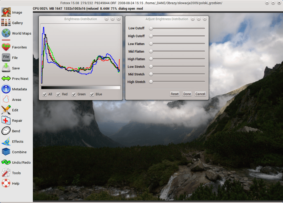The height and width of the screenshot is (203, 283).
Task: Click the High Flatten slider
Action: click(177, 59)
